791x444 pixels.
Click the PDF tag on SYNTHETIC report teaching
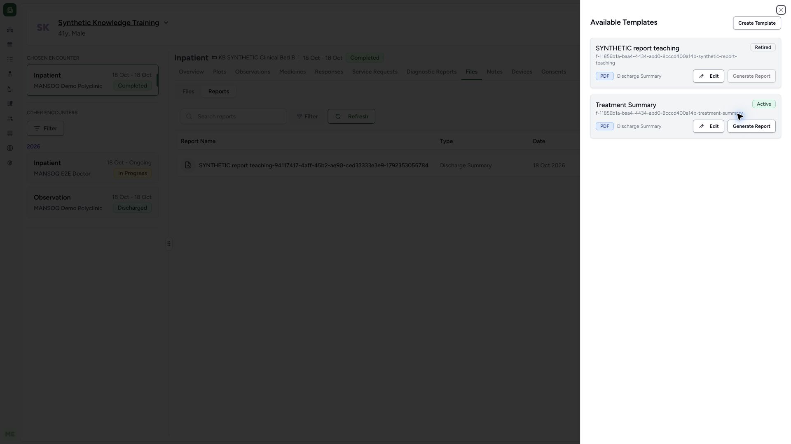click(x=604, y=76)
